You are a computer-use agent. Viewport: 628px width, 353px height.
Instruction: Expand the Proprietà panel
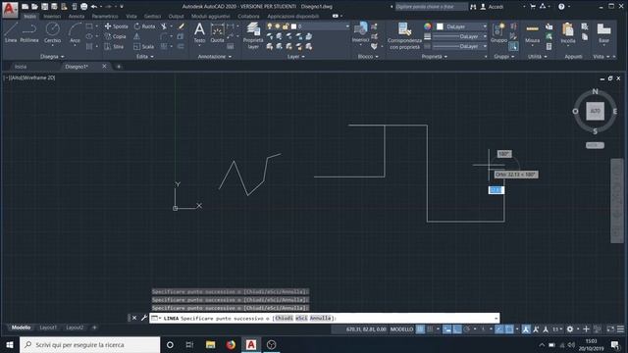click(x=434, y=57)
